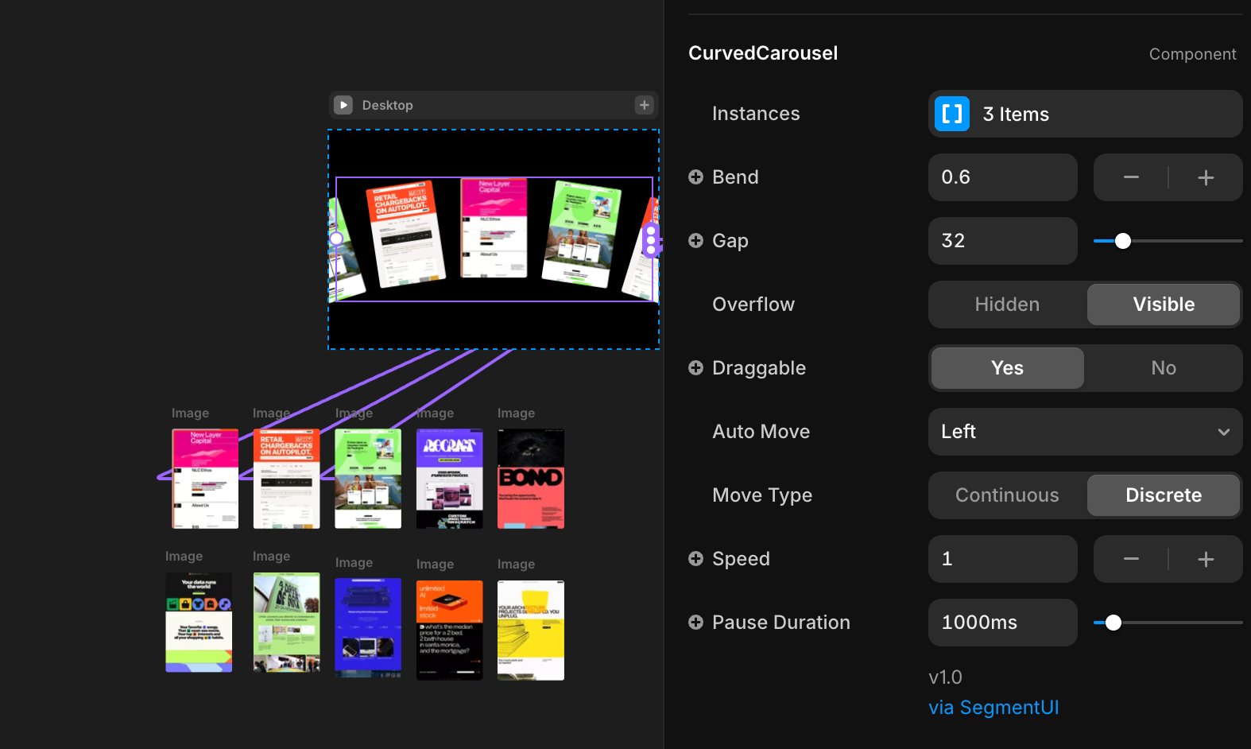Screen dimensions: 1251x749
Task: Click the plus icon on Desktop bar
Action: point(644,105)
